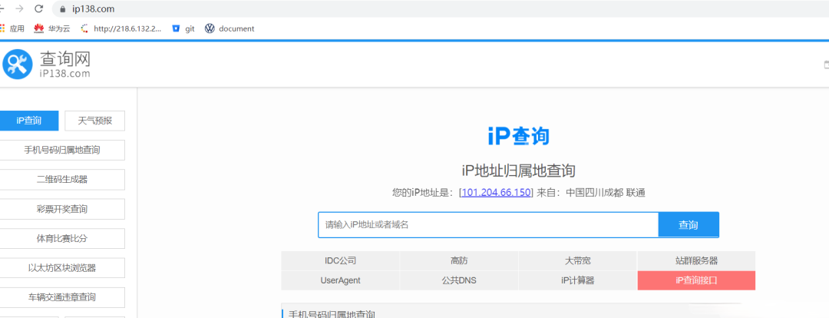This screenshot has height=318, width=829.
Task: Open 体育比赛比分 in sidebar
Action: tap(62, 239)
